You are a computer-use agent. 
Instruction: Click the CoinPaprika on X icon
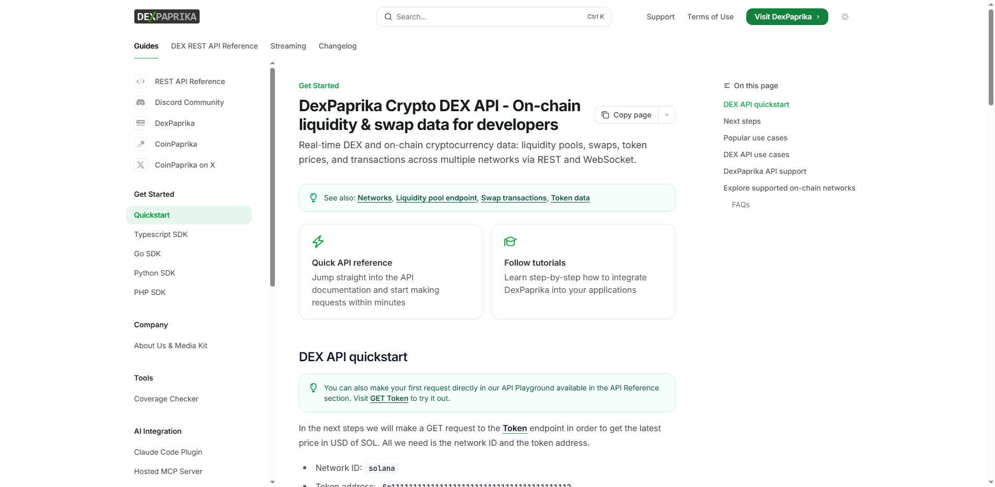[141, 165]
